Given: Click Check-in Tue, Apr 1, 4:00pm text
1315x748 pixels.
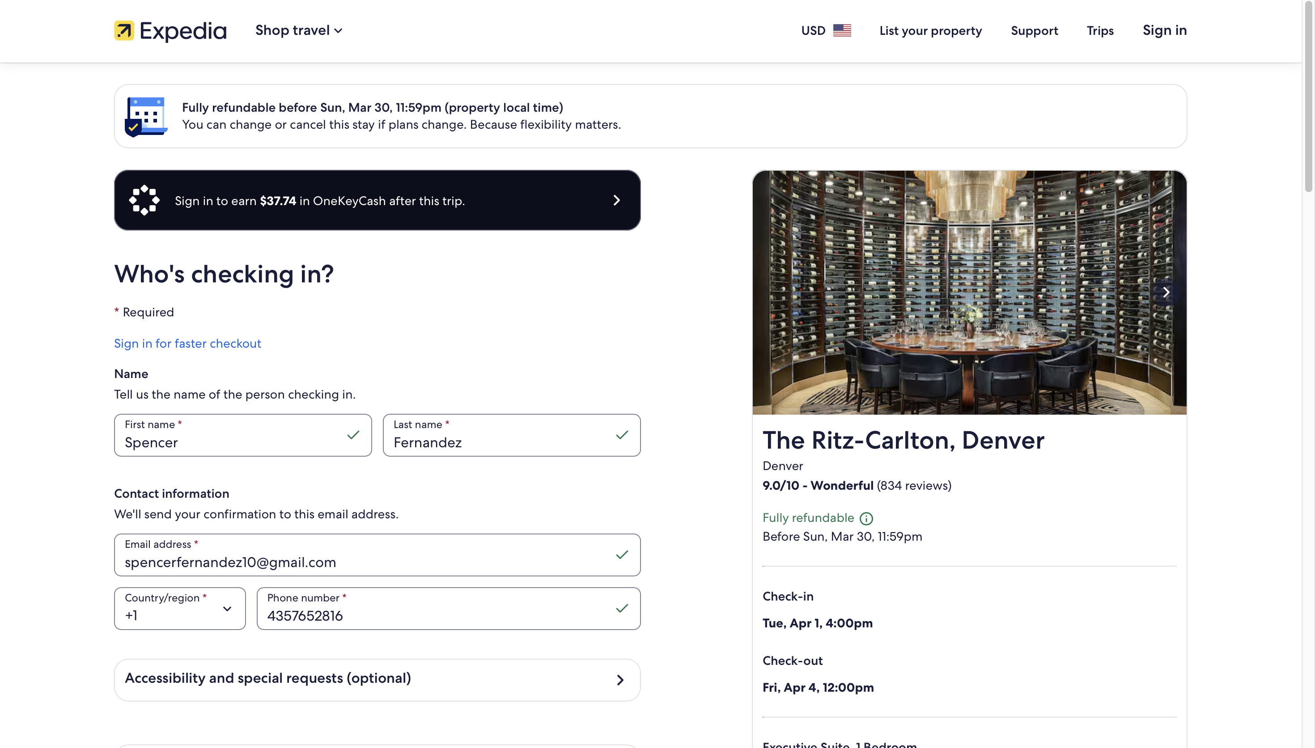Looking at the screenshot, I should point(817,623).
